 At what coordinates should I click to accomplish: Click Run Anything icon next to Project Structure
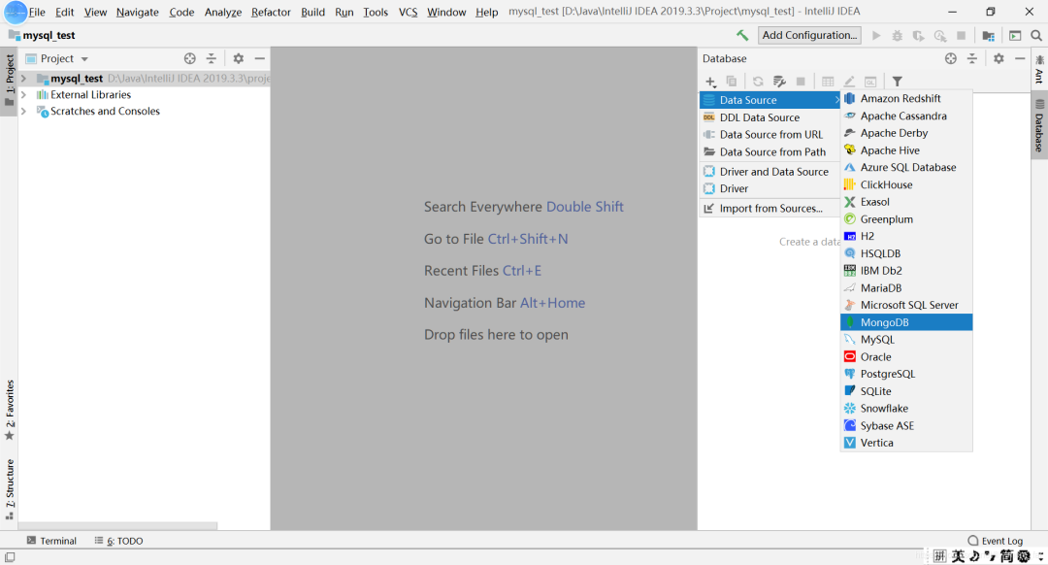[1015, 36]
